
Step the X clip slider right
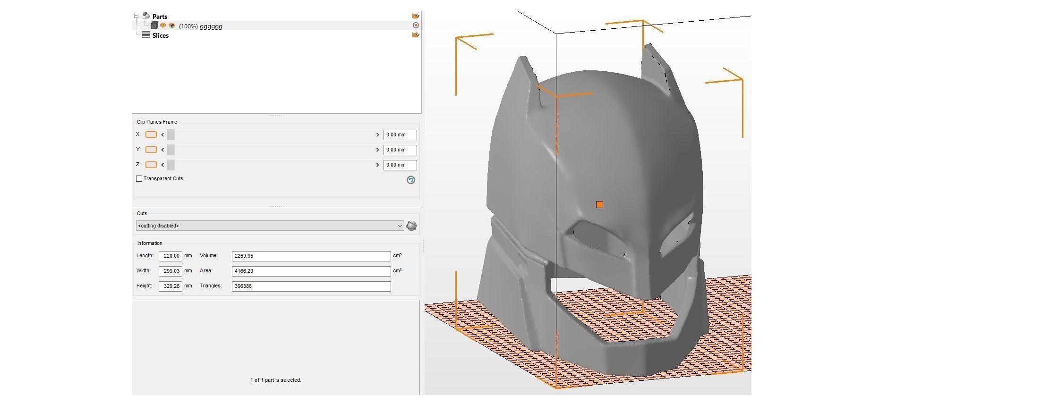coord(378,135)
